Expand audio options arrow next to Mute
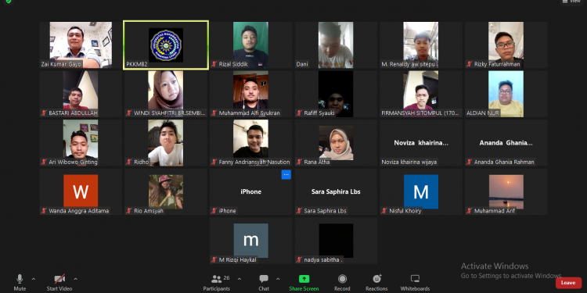The height and width of the screenshot is (293, 587). point(34,279)
